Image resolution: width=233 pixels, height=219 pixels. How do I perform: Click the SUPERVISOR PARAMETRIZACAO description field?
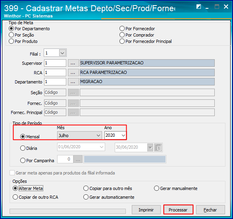pyautogui.click(x=147, y=63)
